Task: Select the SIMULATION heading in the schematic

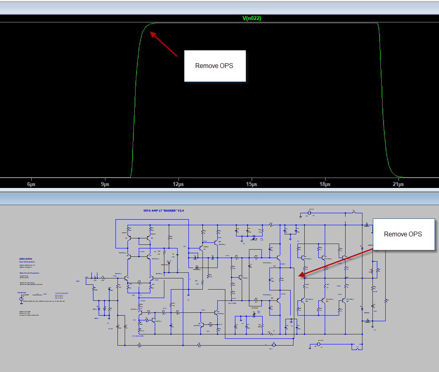Action: coord(26,259)
